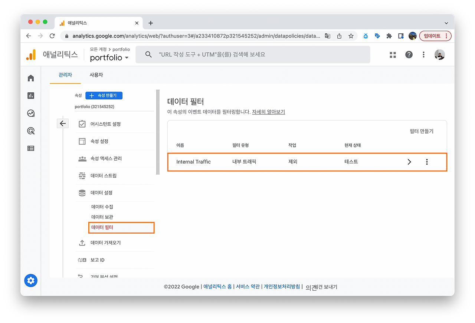This screenshot has width=475, height=323.
Task: Click the 업데이트 Chrome update button
Action: 435,36
